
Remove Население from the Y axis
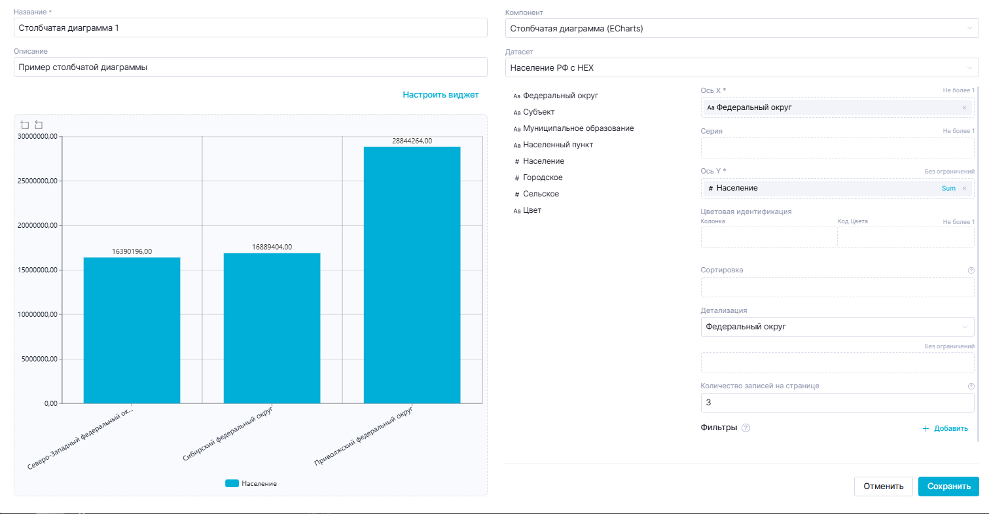963,188
